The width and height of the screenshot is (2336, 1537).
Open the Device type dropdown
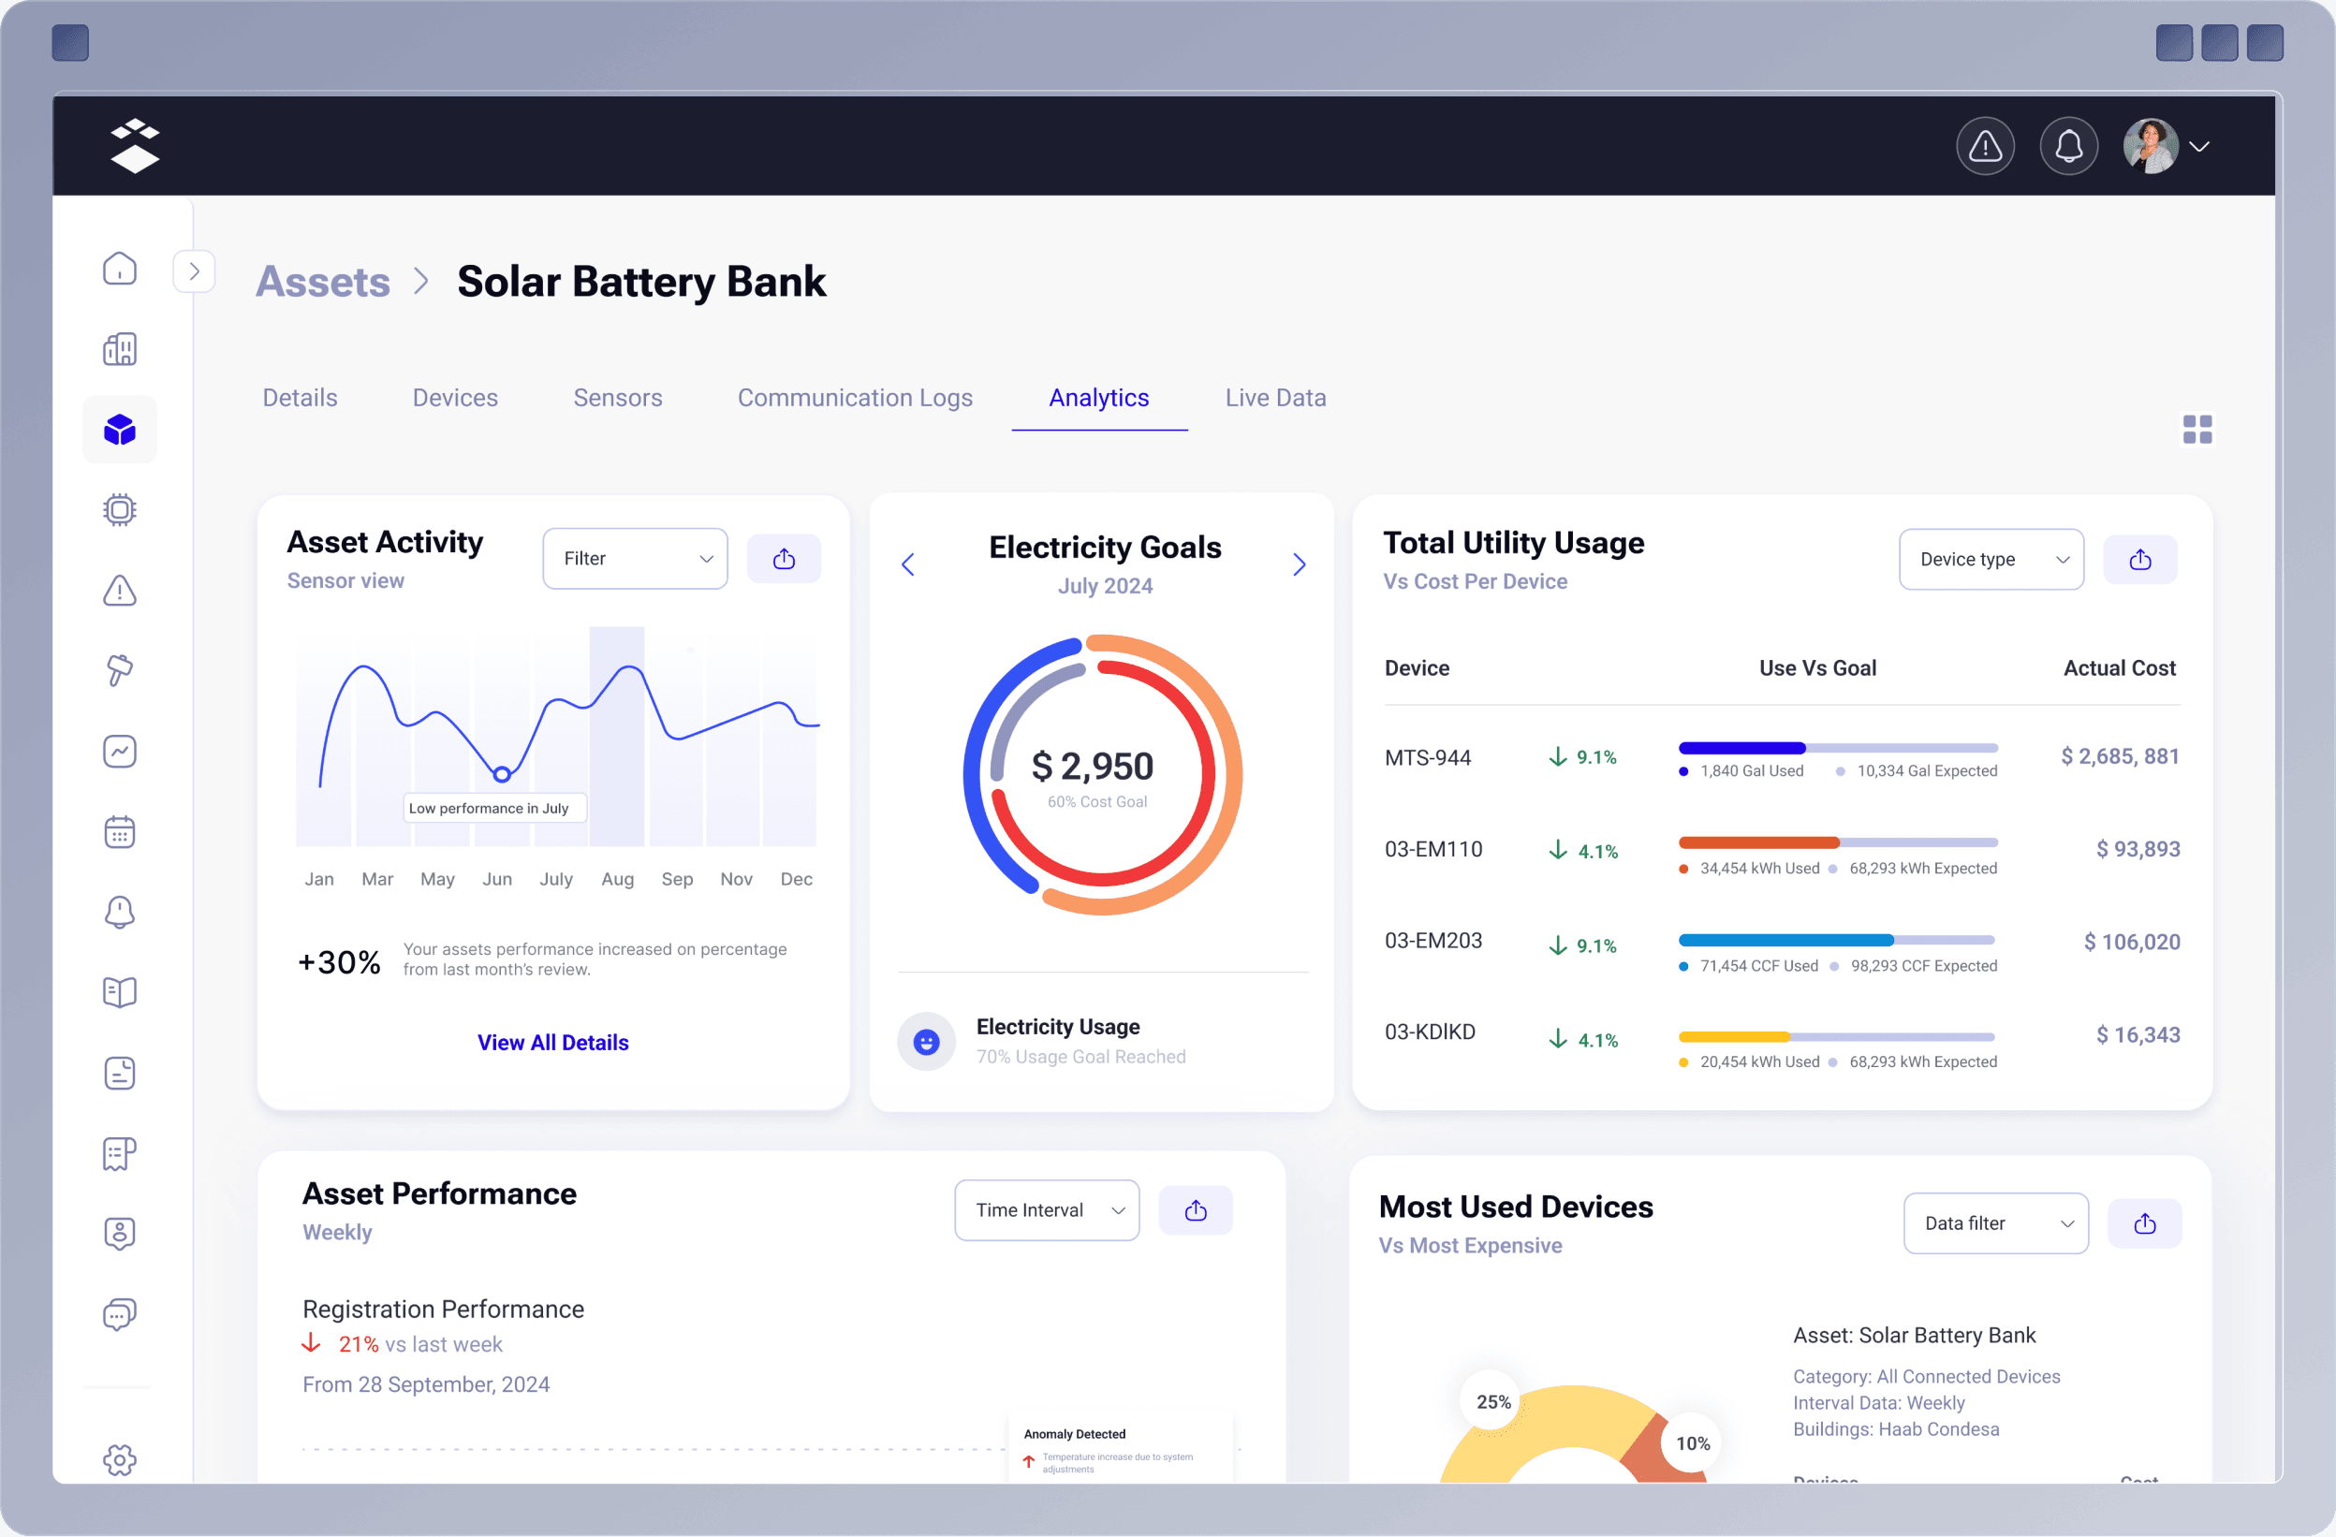[x=1991, y=559]
